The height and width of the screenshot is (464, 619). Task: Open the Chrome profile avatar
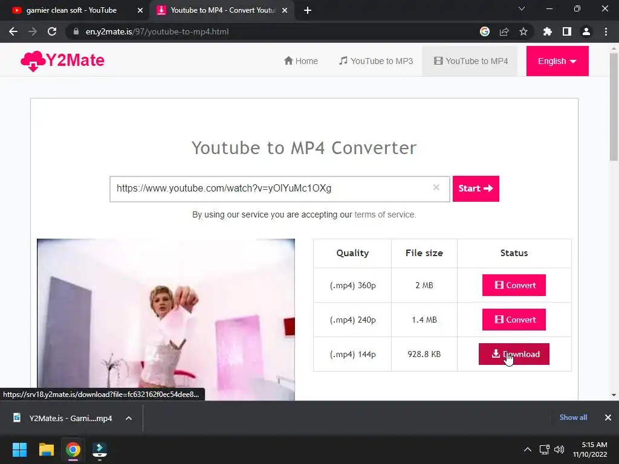pos(586,31)
